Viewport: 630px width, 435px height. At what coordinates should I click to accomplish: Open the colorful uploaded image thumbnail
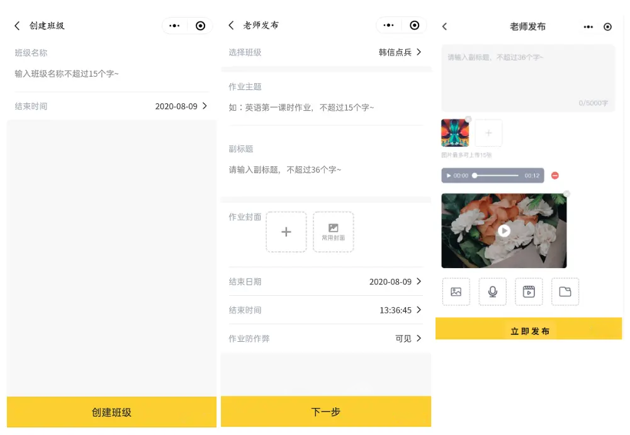tap(455, 133)
